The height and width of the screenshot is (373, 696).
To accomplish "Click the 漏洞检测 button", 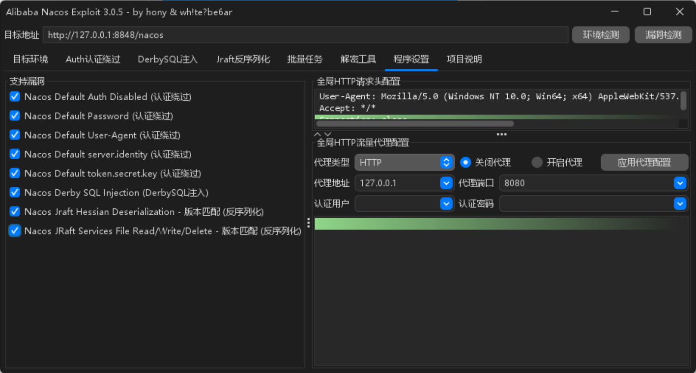I will 664,35.
